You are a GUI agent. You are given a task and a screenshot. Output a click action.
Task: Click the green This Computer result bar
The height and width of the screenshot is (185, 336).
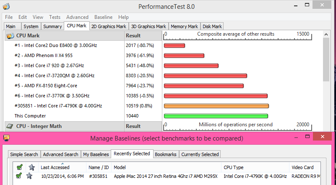(216, 116)
